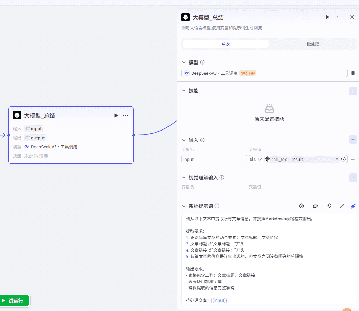Switch to the 批处理 tab

[x=313, y=44]
